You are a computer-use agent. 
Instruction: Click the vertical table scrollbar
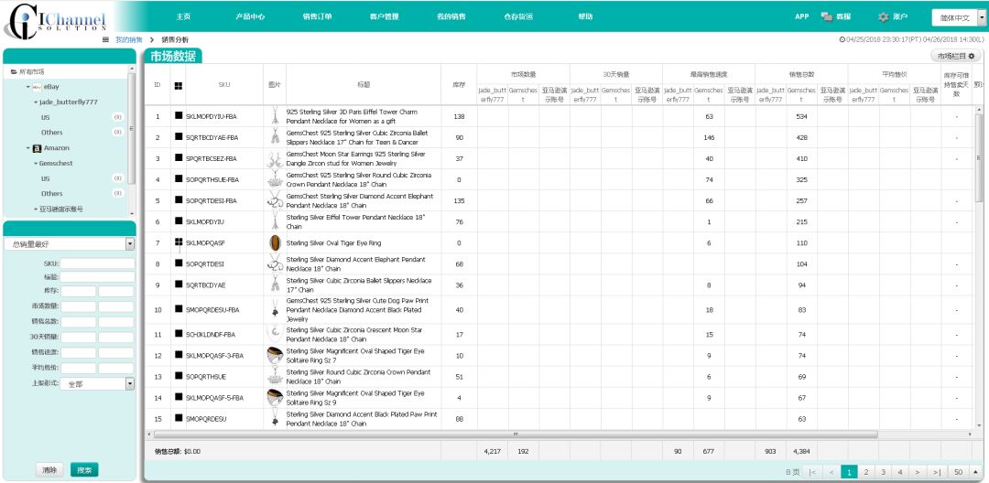(x=979, y=157)
